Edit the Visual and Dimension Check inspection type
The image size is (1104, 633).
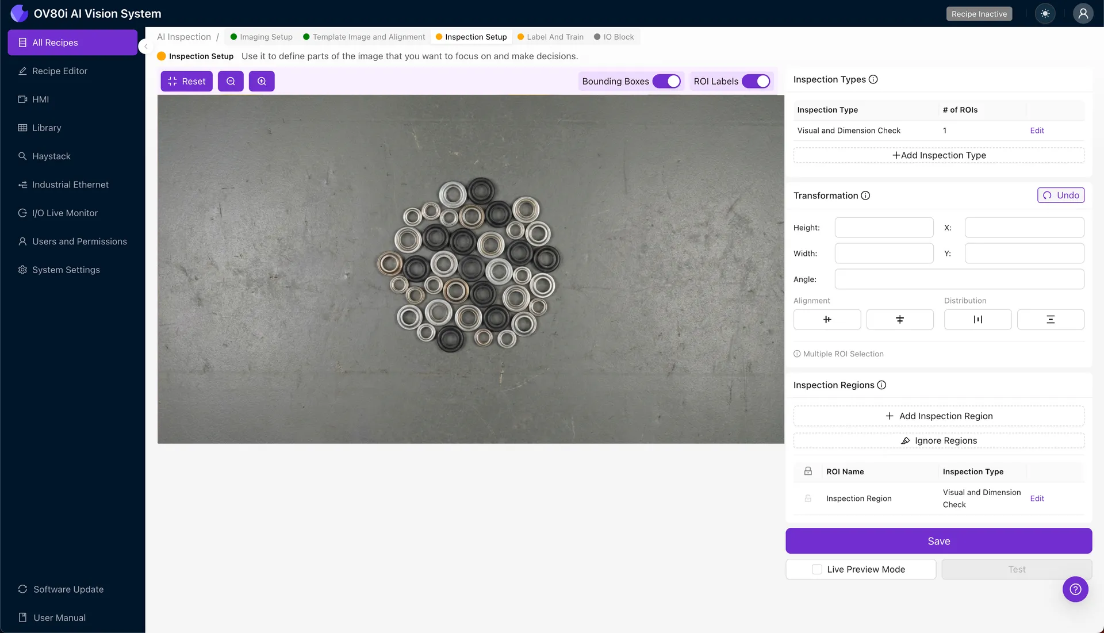pyautogui.click(x=1037, y=130)
